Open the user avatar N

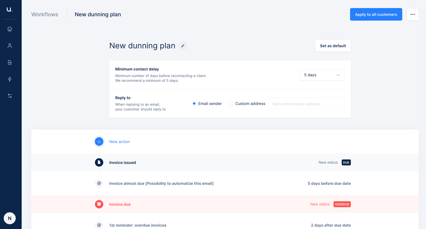[10, 218]
